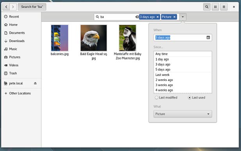Viewport: 241px width, 151px height.
Task: Open Documents in the sidebar
Action: [21, 33]
